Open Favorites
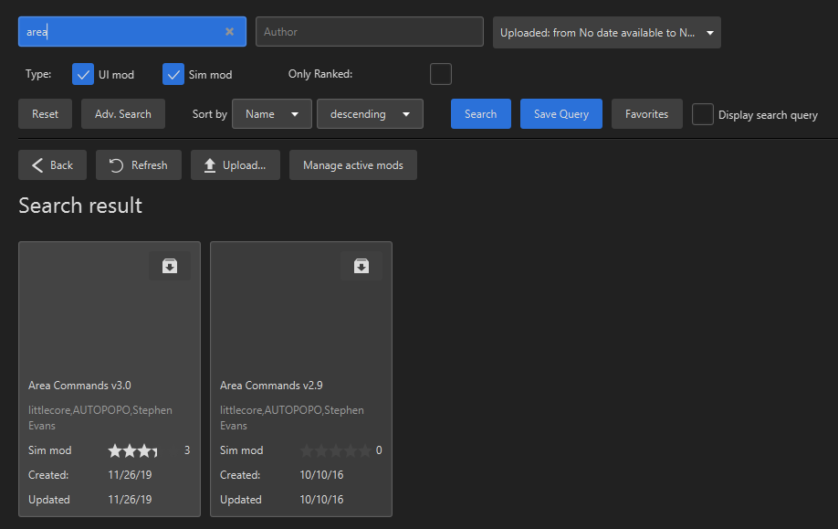 (x=646, y=114)
